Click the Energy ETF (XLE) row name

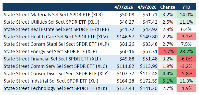[x=50, y=52]
